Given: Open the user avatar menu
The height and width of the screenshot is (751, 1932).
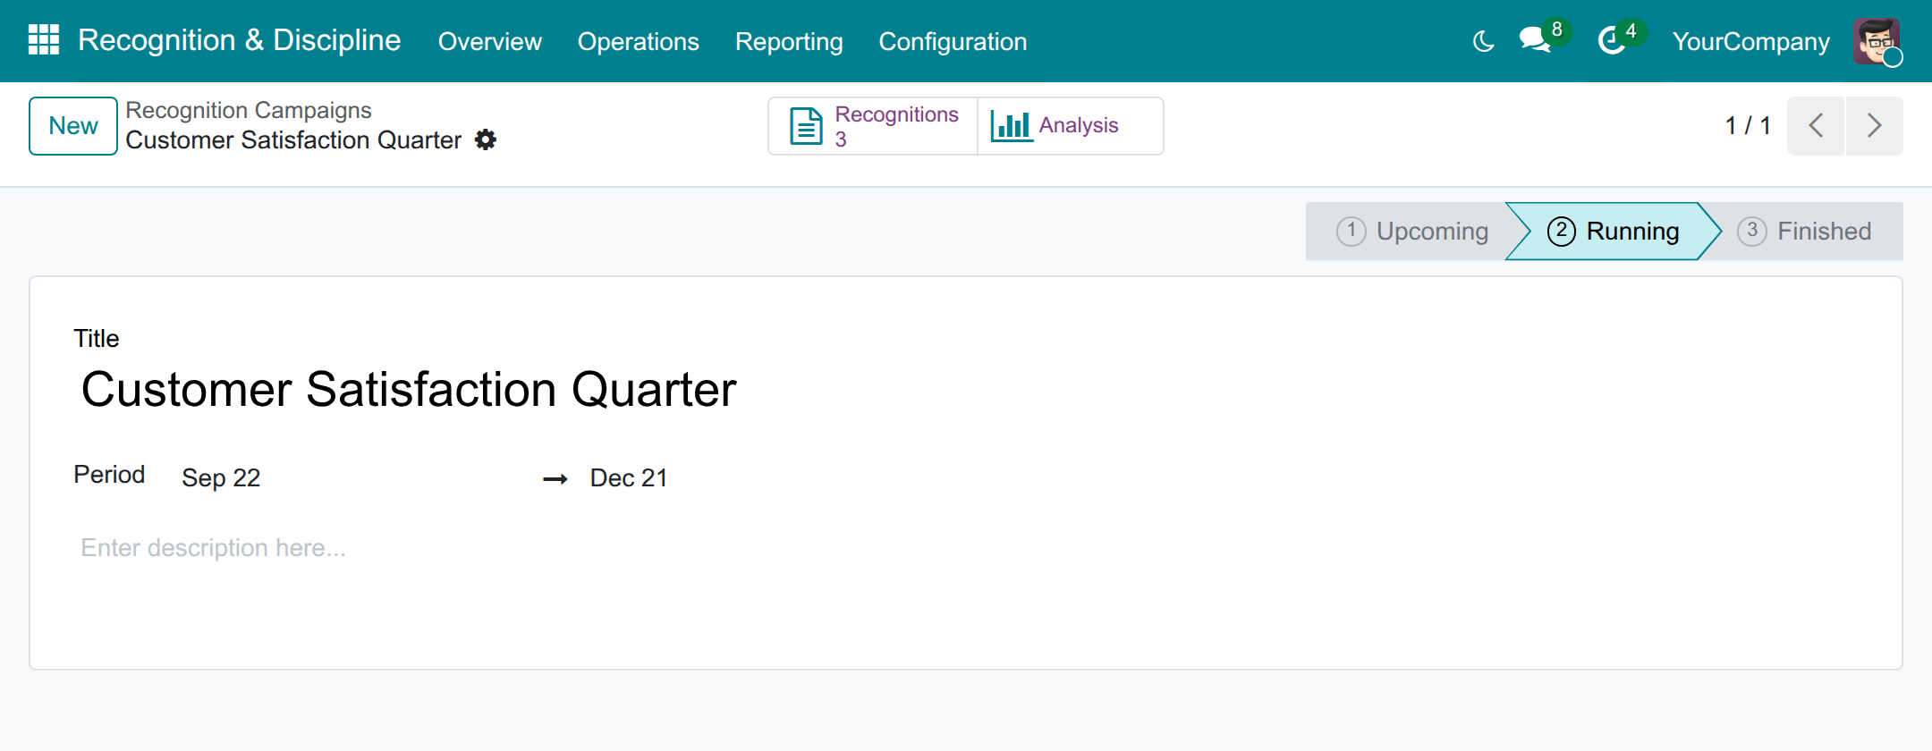Looking at the screenshot, I should [1877, 41].
